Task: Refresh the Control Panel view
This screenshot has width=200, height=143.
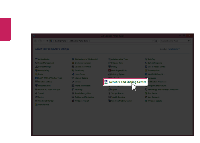Action: coord(156,41)
